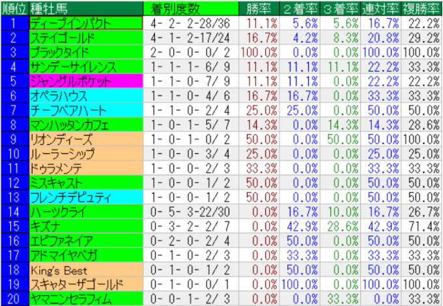Select the 3着率 column header
This screenshot has height=306, width=443.
click(341, 8)
